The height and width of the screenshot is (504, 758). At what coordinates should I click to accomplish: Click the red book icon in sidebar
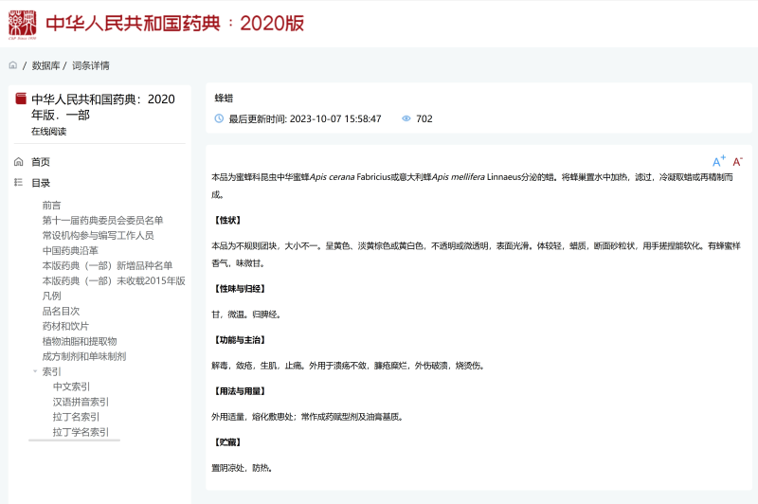coord(21,99)
